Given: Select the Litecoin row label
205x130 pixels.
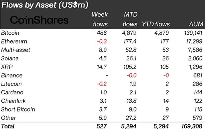Looking at the screenshot, I should pyautogui.click(x=12, y=84).
